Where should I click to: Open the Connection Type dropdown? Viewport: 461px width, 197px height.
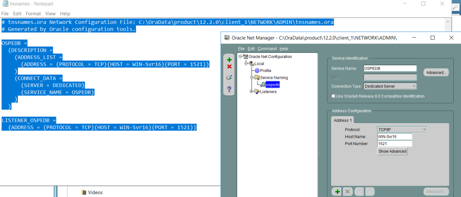pos(390,86)
